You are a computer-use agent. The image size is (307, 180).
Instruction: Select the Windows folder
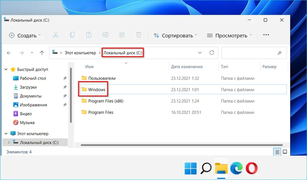[97, 90]
